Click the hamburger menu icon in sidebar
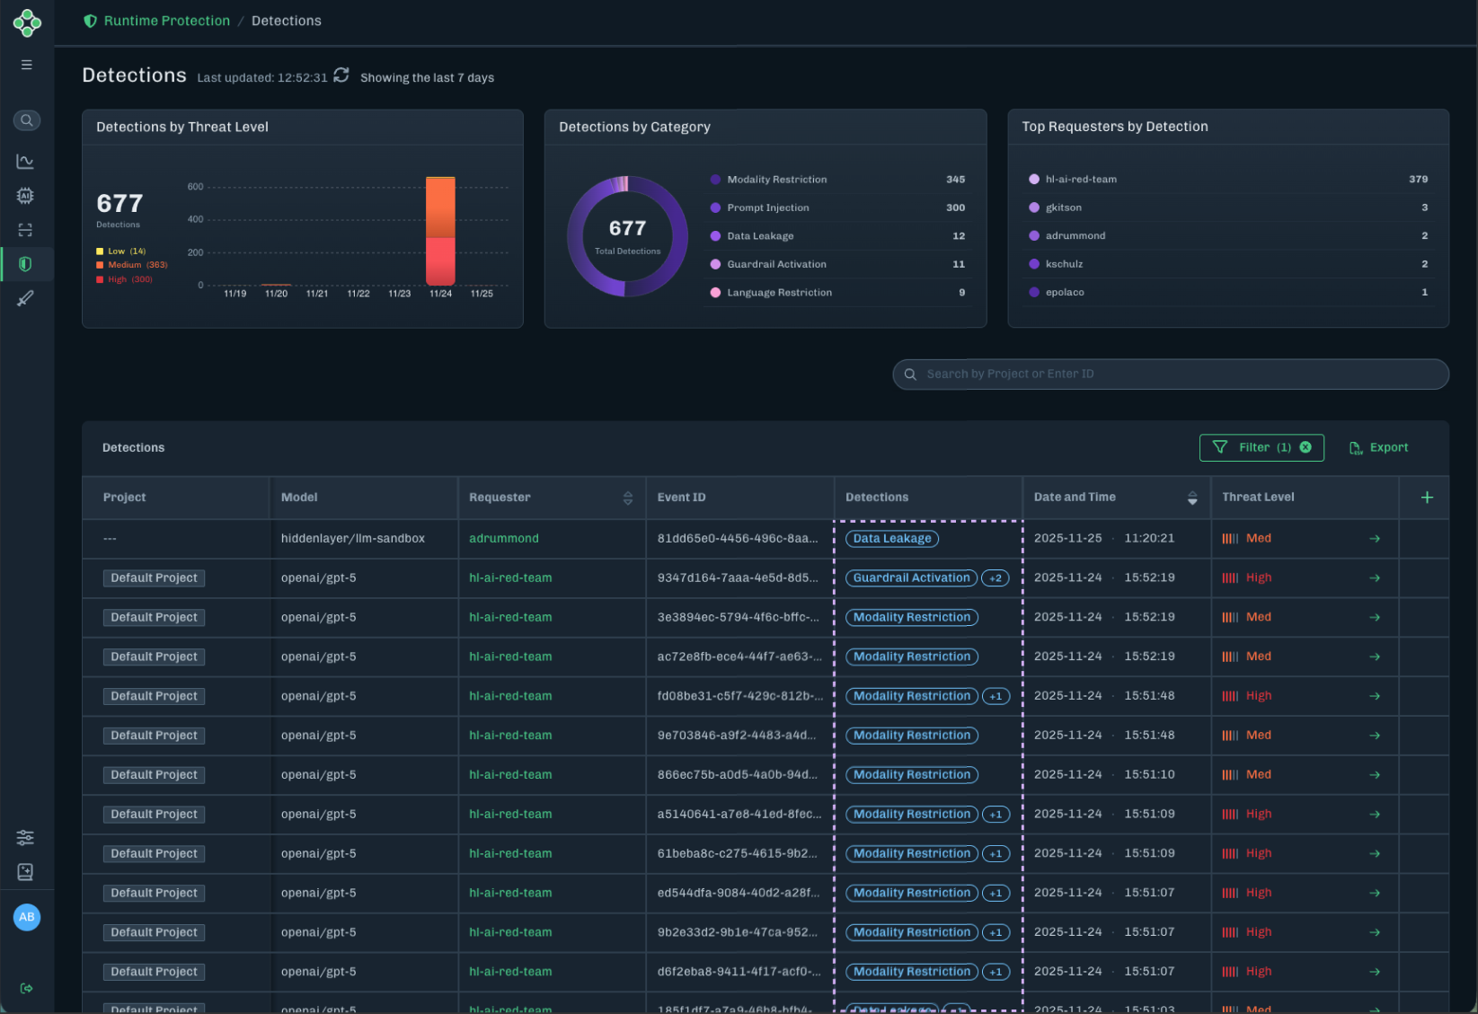Image resolution: width=1478 pixels, height=1014 pixels. (x=27, y=65)
